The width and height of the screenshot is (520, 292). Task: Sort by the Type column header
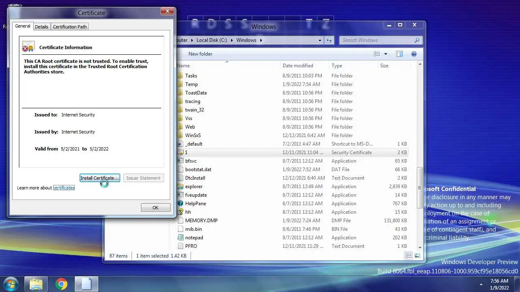(x=353, y=66)
